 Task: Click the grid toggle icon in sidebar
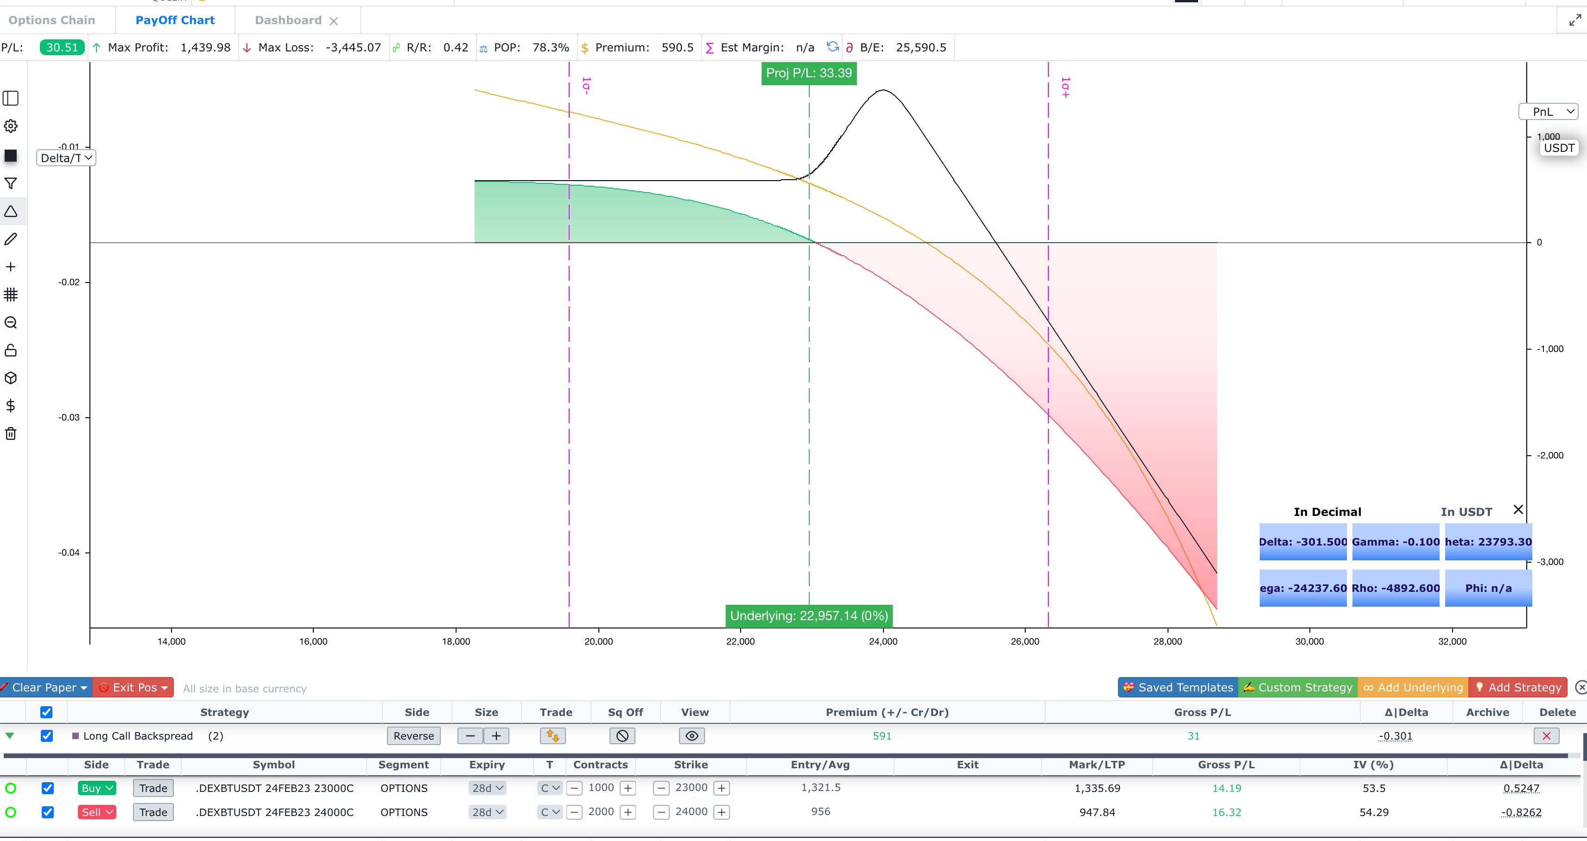click(11, 294)
